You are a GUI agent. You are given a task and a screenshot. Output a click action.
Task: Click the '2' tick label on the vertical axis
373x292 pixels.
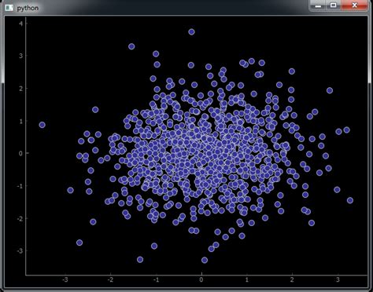click(x=21, y=89)
